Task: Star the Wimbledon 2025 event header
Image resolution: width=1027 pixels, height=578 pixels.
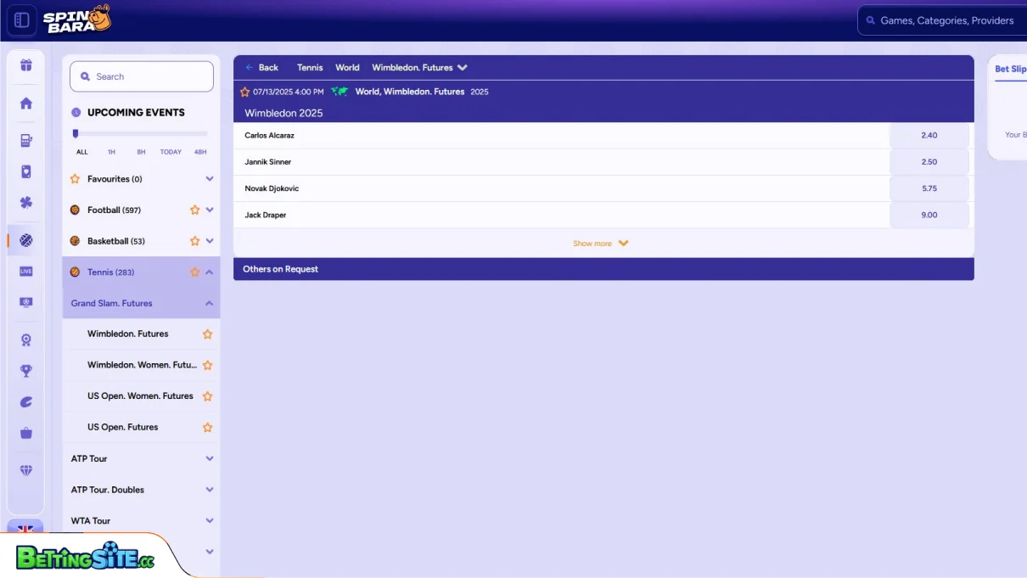Action: click(246, 91)
